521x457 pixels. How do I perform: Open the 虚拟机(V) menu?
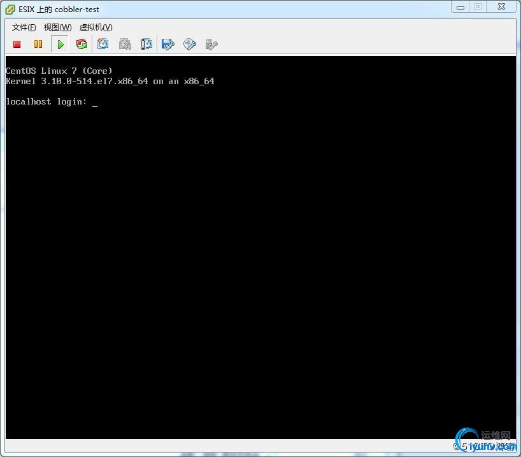click(96, 27)
